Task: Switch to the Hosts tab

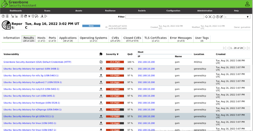Action: pyautogui.click(x=41, y=39)
